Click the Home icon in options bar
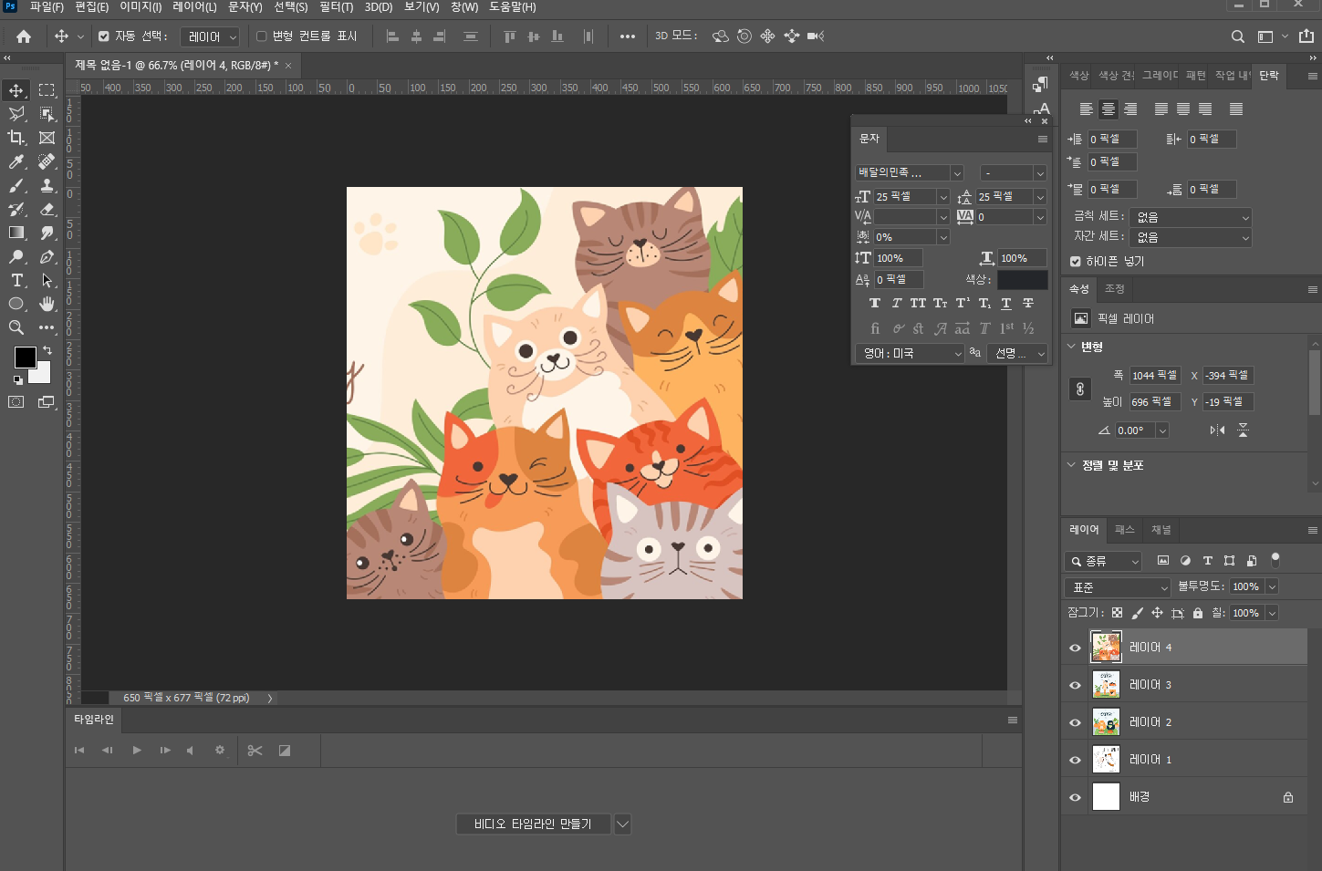Screen dimensions: 1322x871 pos(24,36)
